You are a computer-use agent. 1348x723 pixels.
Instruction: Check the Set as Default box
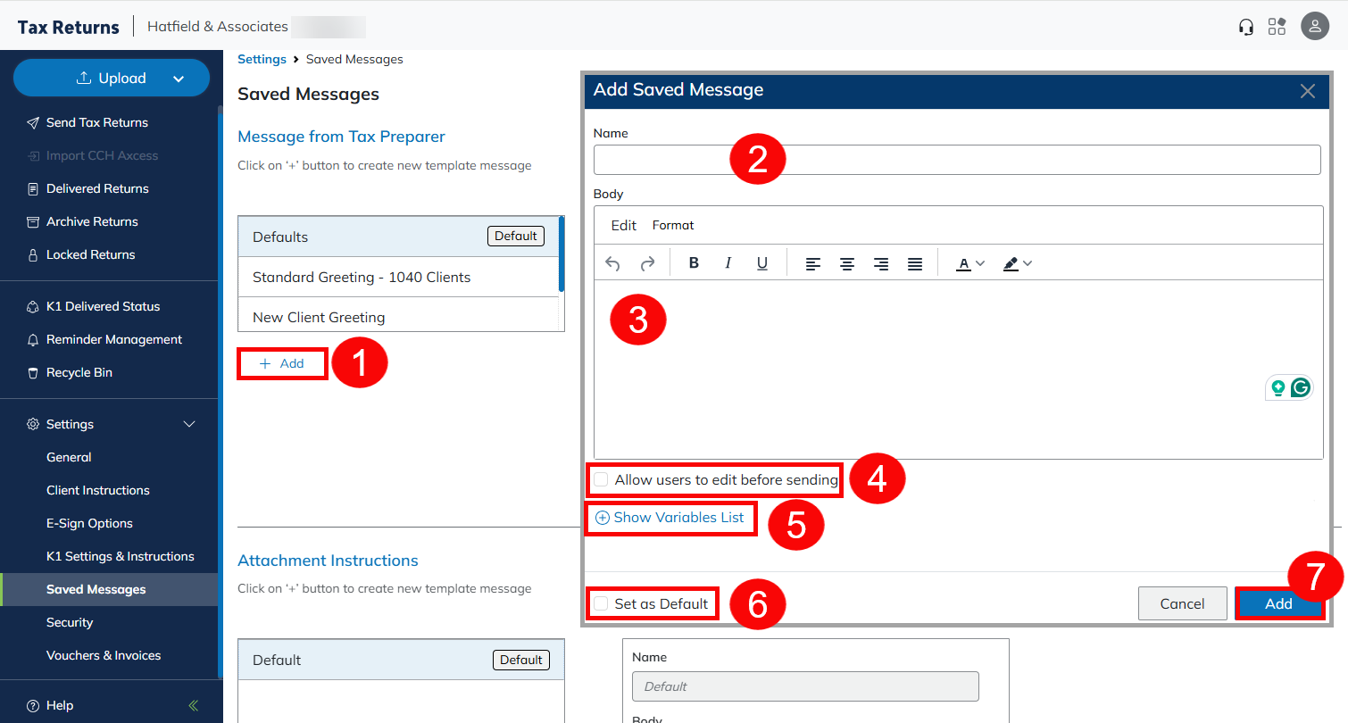[x=602, y=604]
